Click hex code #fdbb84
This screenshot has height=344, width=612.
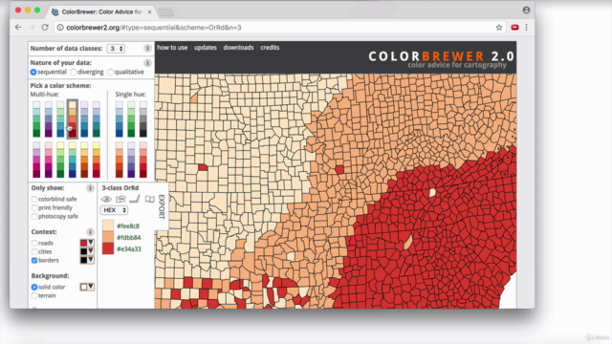point(129,238)
